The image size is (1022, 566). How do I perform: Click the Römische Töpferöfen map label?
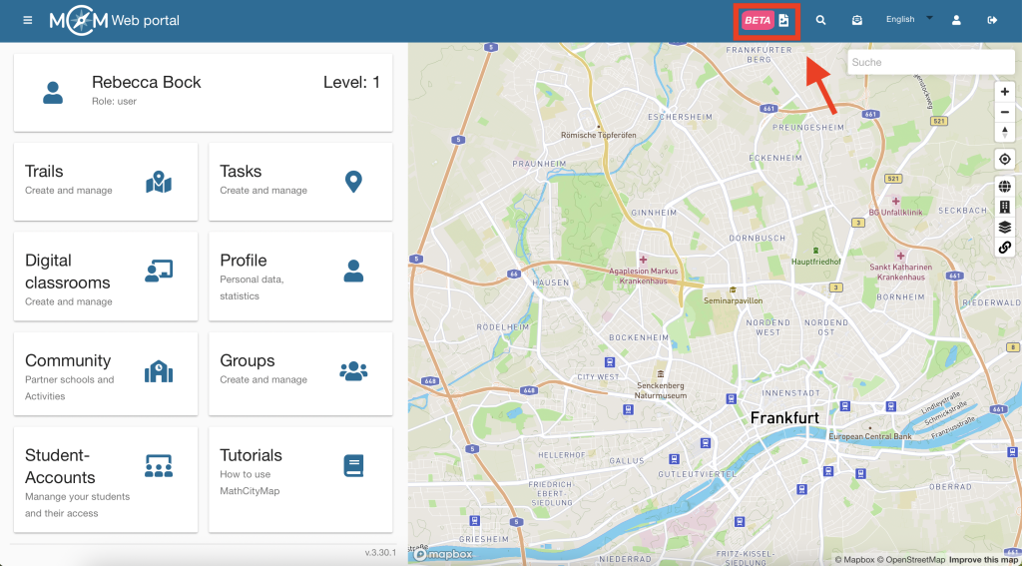[599, 135]
